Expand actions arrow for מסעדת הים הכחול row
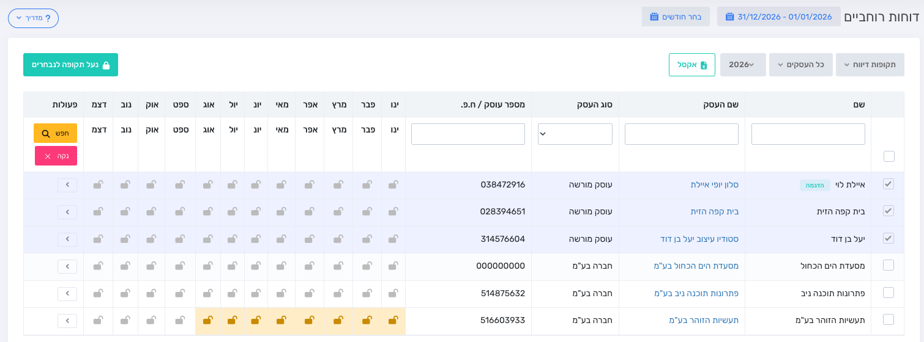The width and height of the screenshot is (924, 342). click(67, 266)
